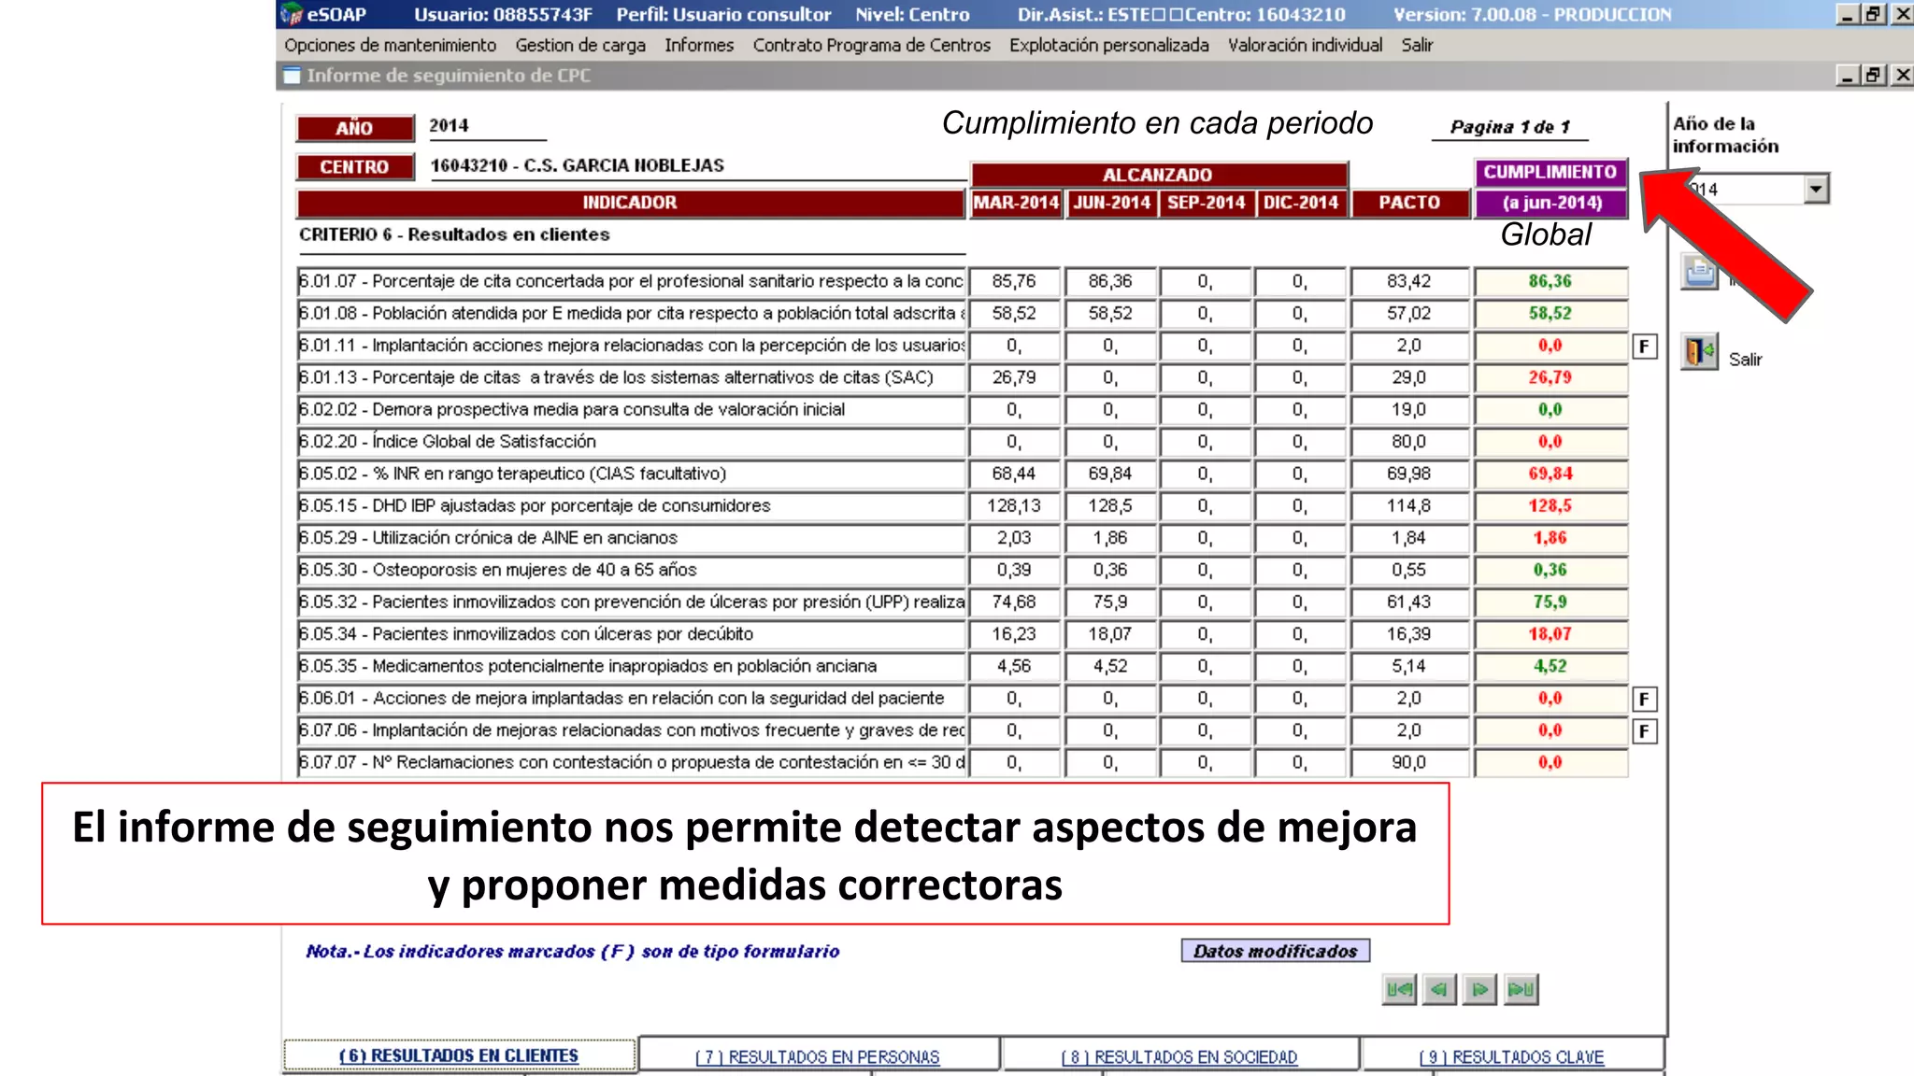The width and height of the screenshot is (1914, 1076).
Task: Click the Salir label beside door icon
Action: 1745,360
